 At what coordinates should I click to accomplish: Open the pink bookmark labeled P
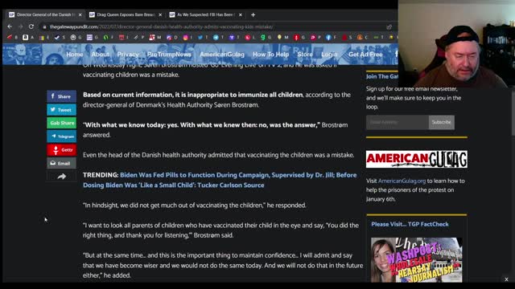click(x=313, y=38)
